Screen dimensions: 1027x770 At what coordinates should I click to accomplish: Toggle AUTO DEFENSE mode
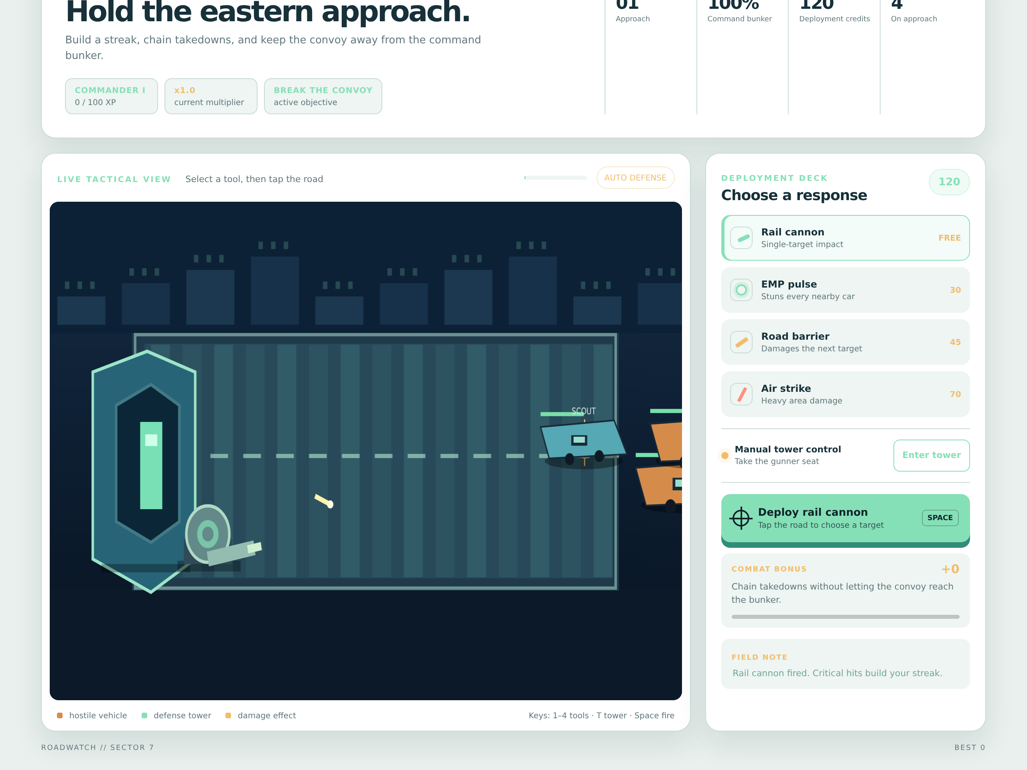[x=635, y=178]
